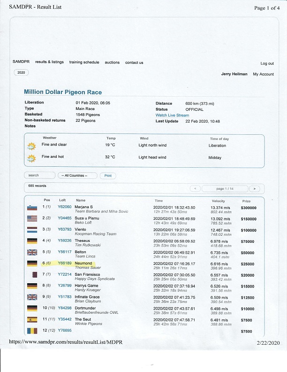Open the results & listings menu
Viewport: 287px width, 372px height.
click(49, 62)
